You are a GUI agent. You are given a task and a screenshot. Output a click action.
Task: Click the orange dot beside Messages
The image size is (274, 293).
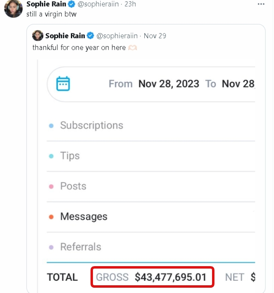click(51, 217)
